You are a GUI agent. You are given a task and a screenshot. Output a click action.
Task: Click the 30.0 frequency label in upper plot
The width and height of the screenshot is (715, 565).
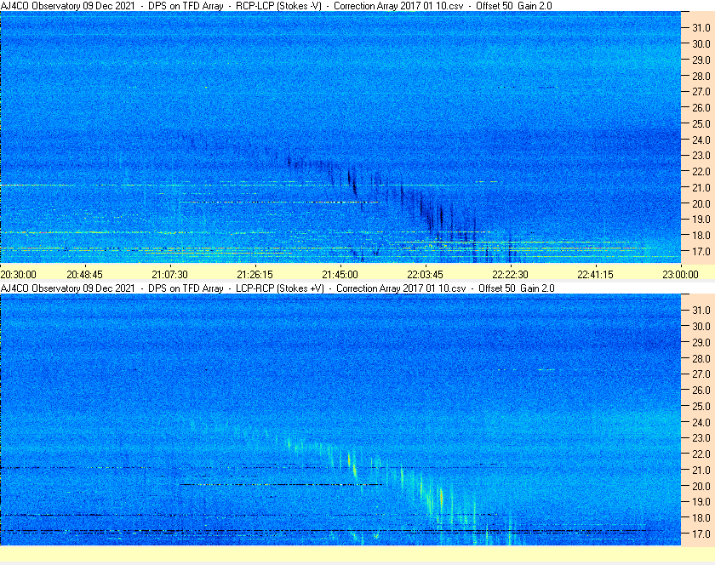(x=701, y=43)
